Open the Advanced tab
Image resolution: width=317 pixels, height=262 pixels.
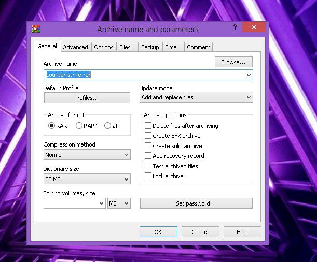point(75,47)
